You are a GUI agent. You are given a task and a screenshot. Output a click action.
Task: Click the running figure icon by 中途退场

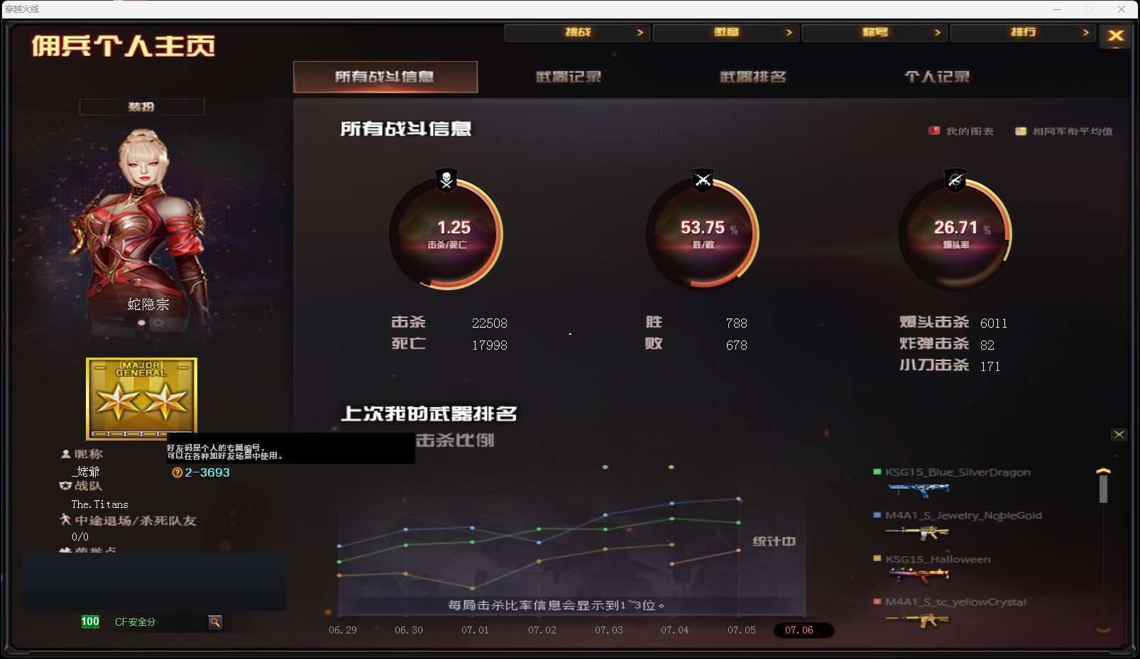tap(65, 520)
